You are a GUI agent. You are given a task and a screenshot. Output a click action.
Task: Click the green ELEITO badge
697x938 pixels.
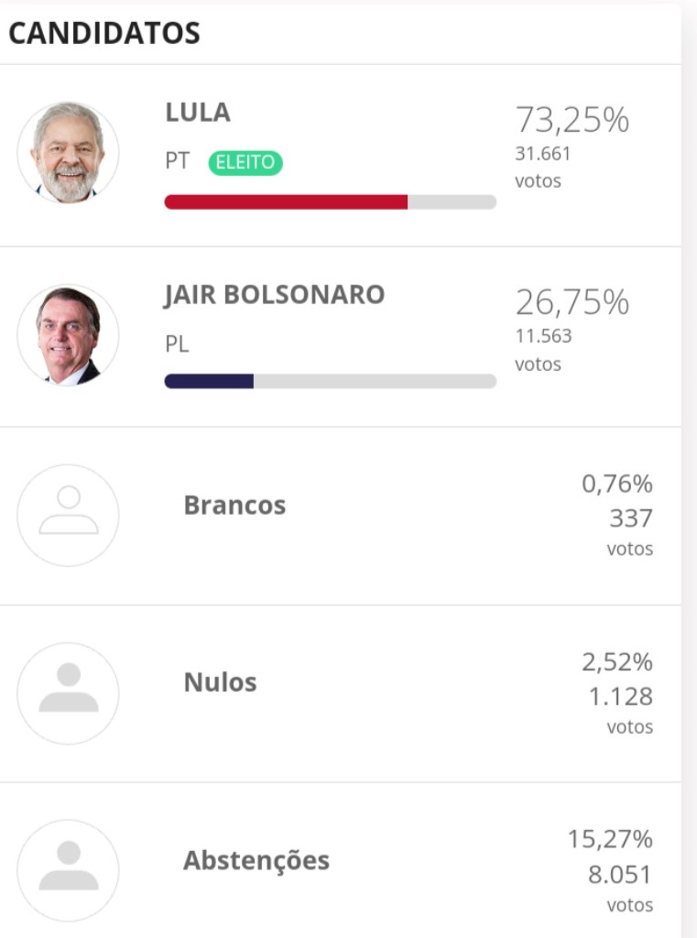pos(245,163)
